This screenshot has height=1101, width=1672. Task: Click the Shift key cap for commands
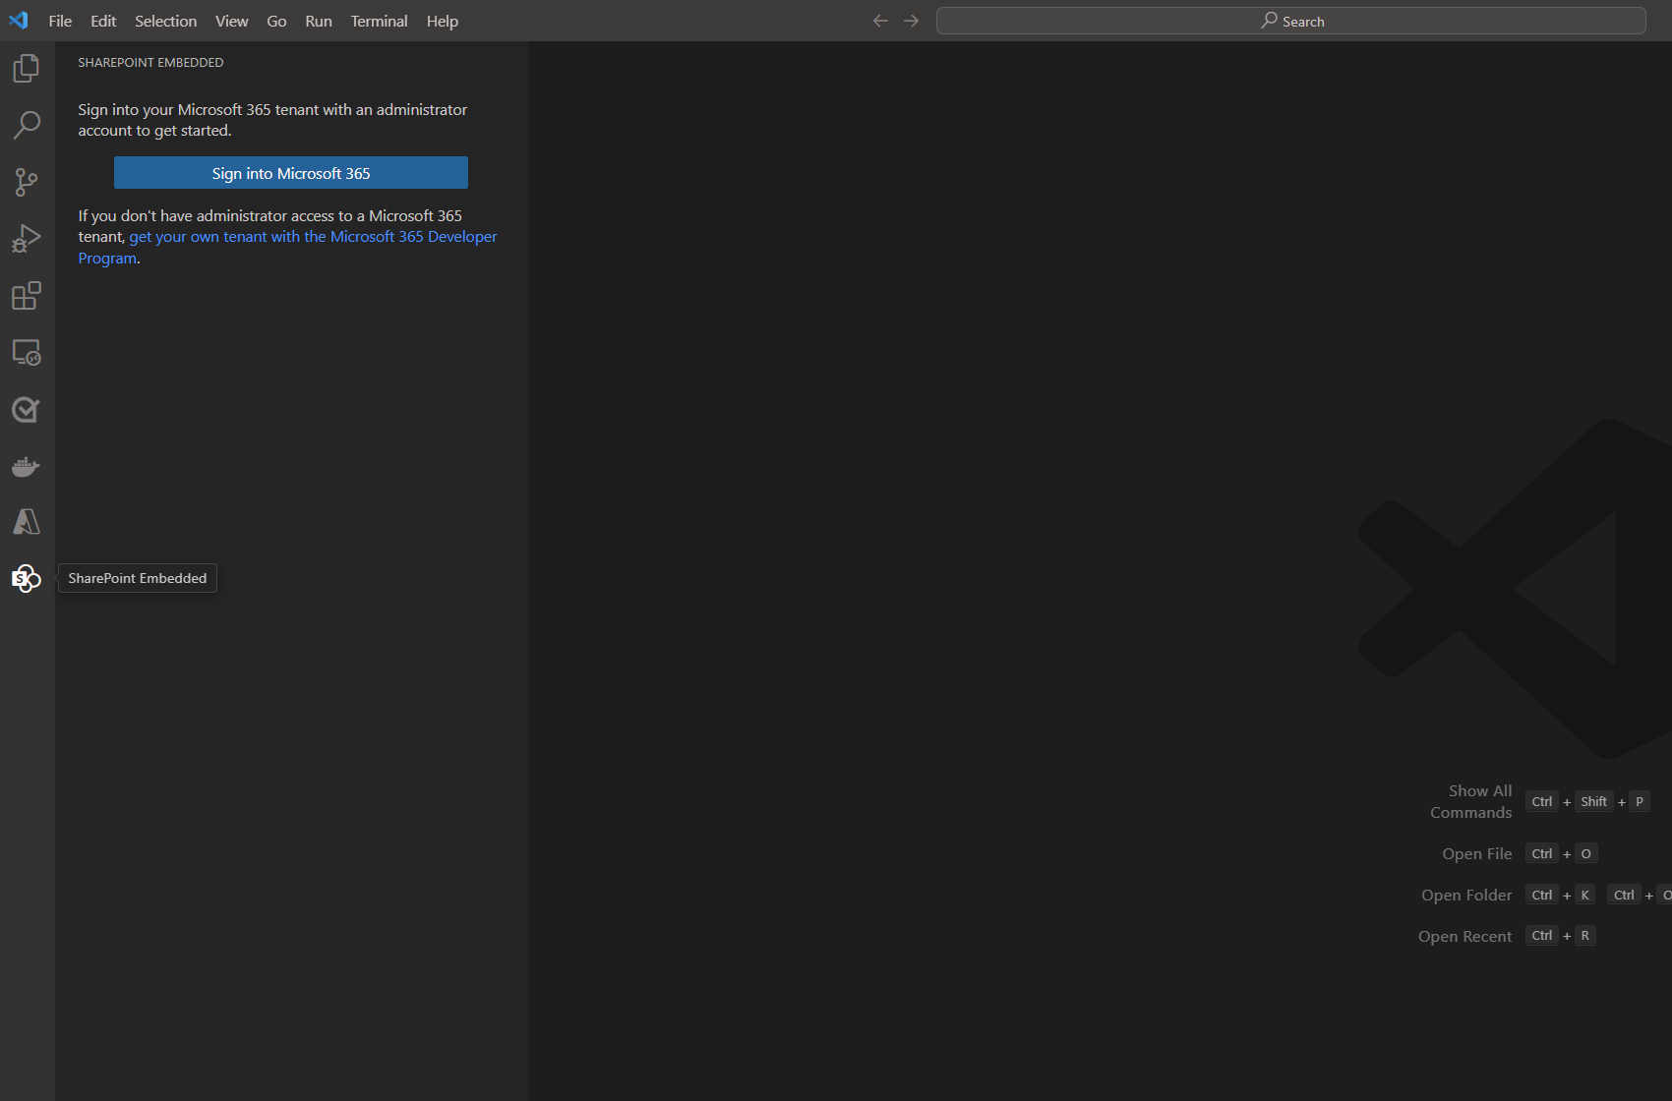point(1593,801)
